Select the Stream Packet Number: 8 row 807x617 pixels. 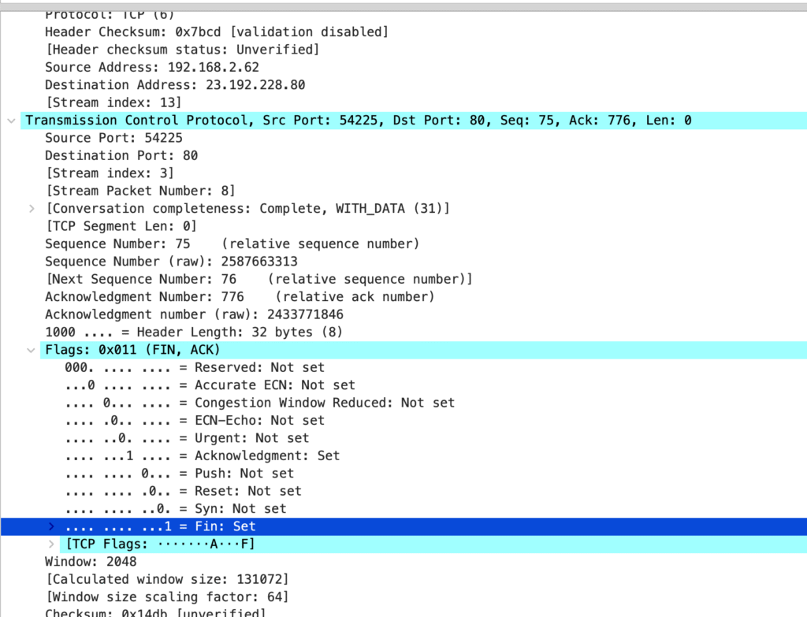140,191
